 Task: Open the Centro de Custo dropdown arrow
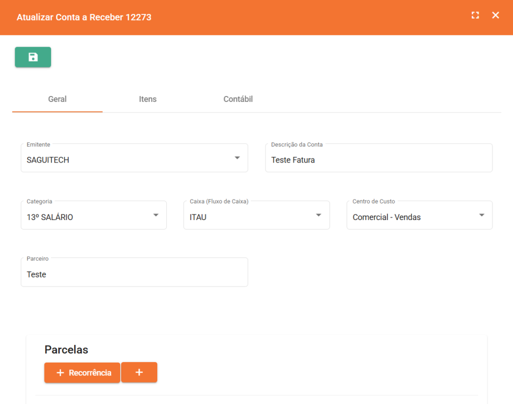pyautogui.click(x=481, y=215)
